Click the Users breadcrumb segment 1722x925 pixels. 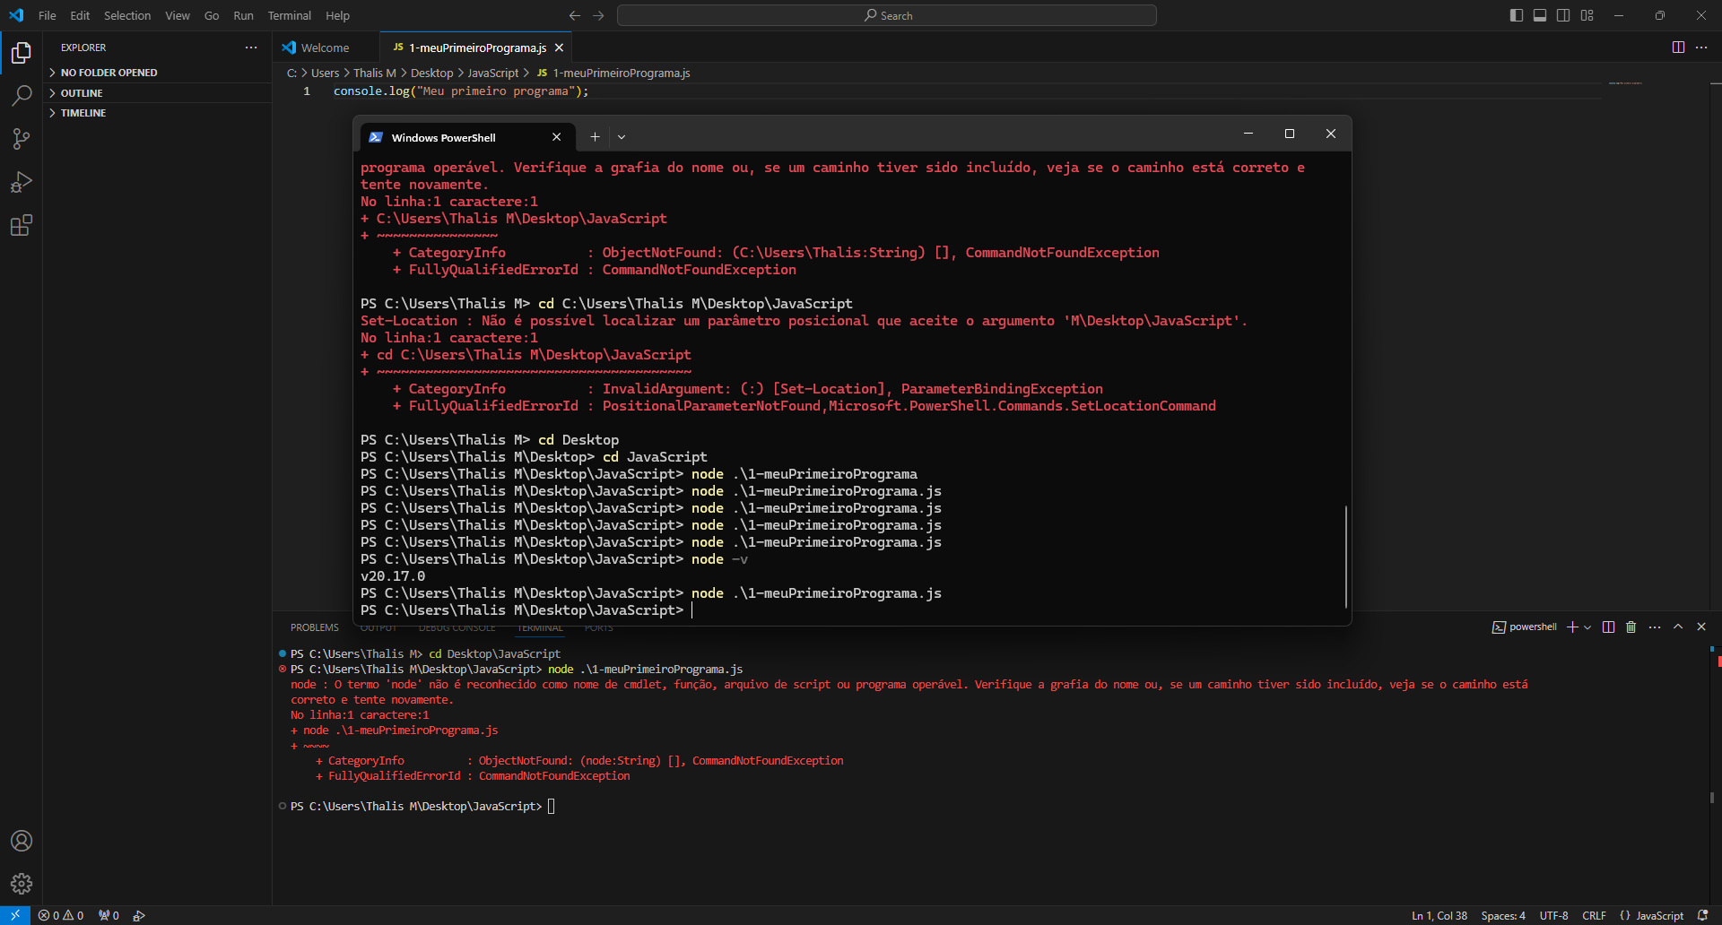pyautogui.click(x=325, y=73)
